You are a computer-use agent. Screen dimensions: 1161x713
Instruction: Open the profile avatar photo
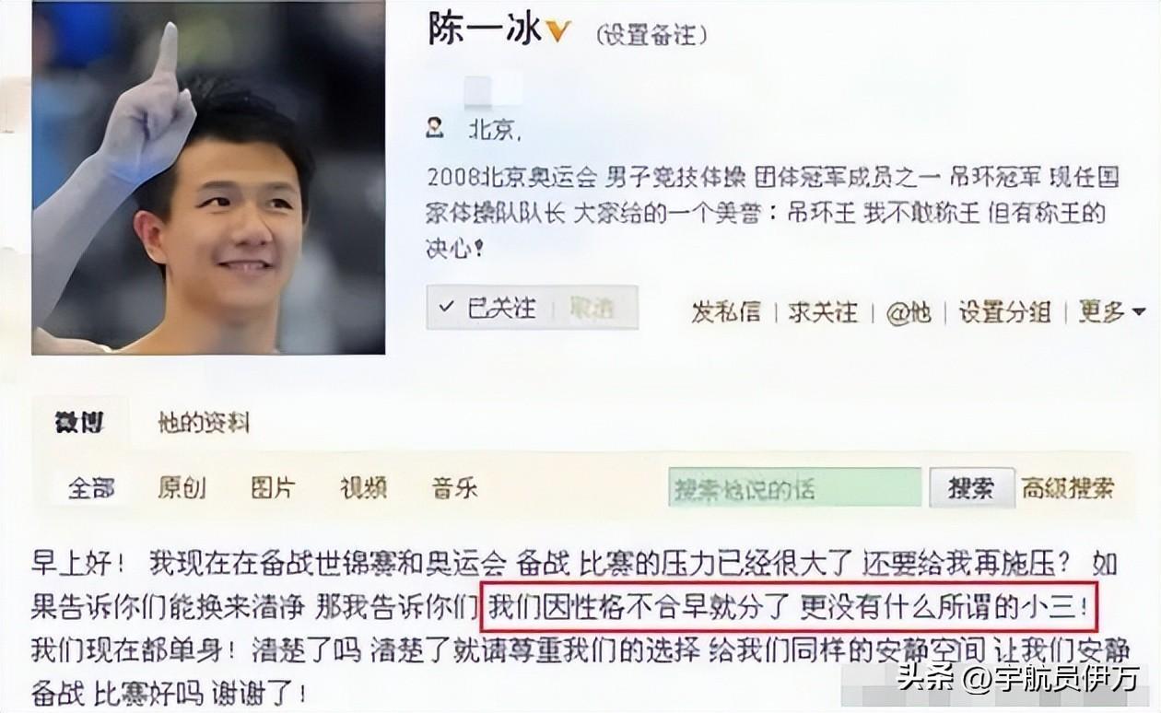coord(208,178)
